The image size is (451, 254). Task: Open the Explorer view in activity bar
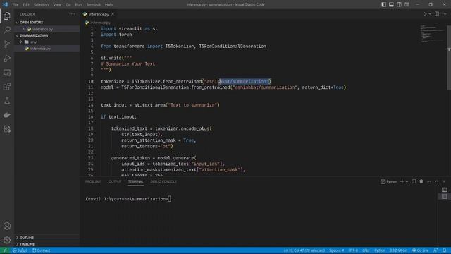pyautogui.click(x=7, y=16)
